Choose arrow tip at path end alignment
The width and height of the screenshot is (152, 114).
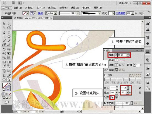(x=112, y=98)
